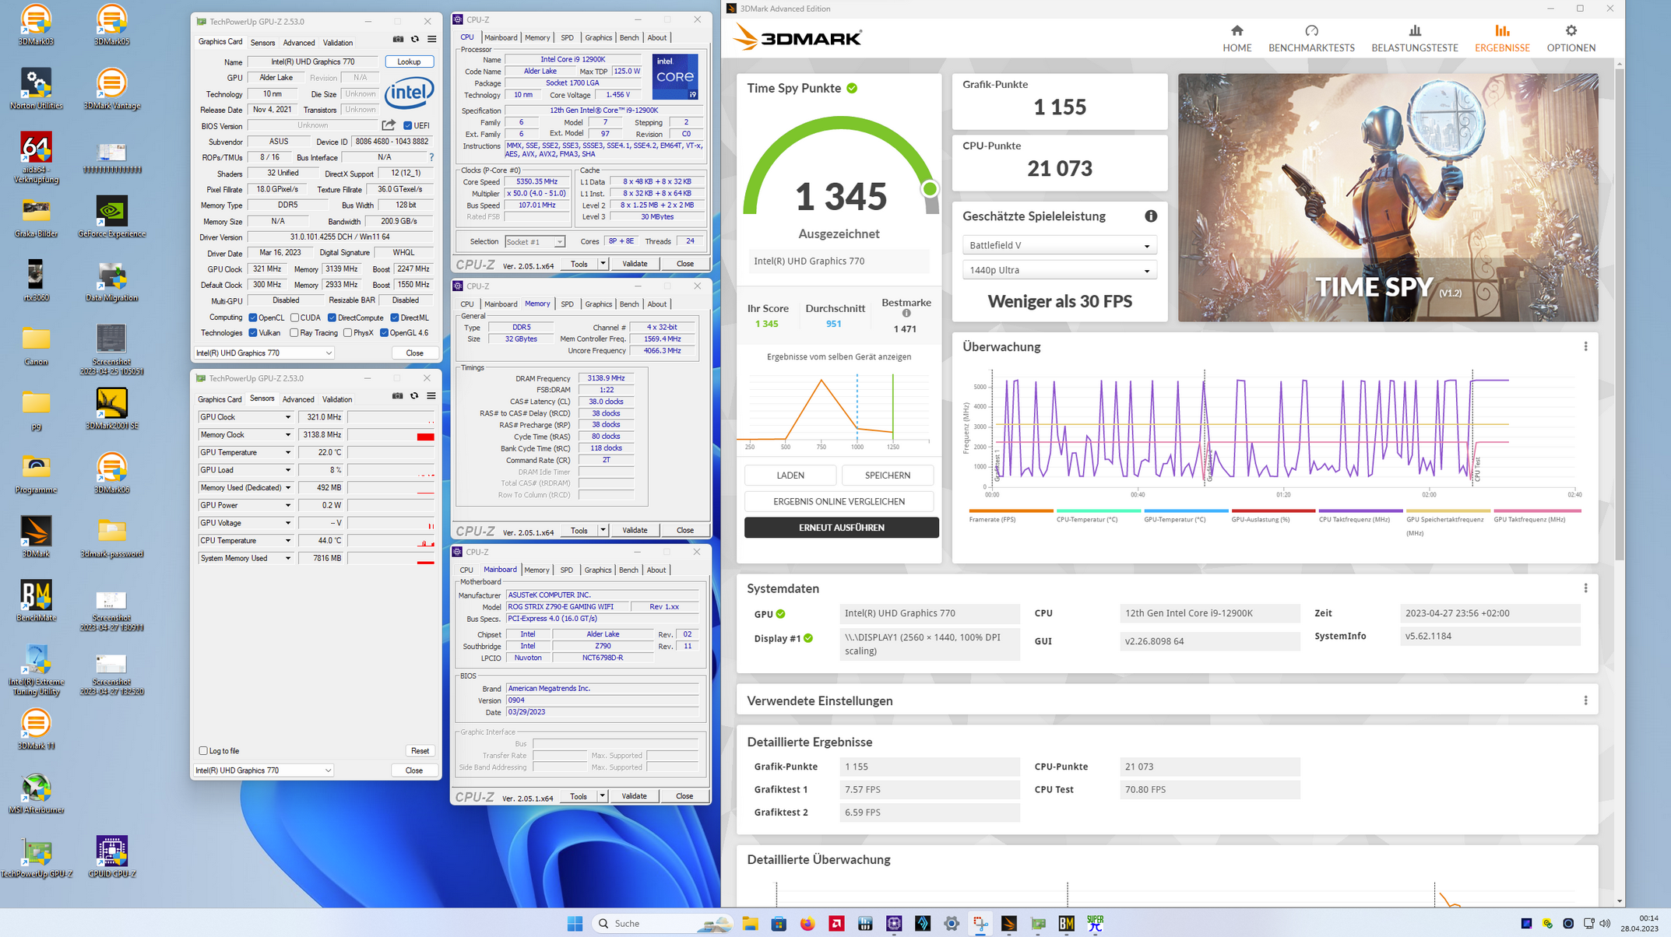Viewport: 1671px width, 937px height.
Task: Click 3DMark results vertical scrollbar
Action: point(1620,314)
